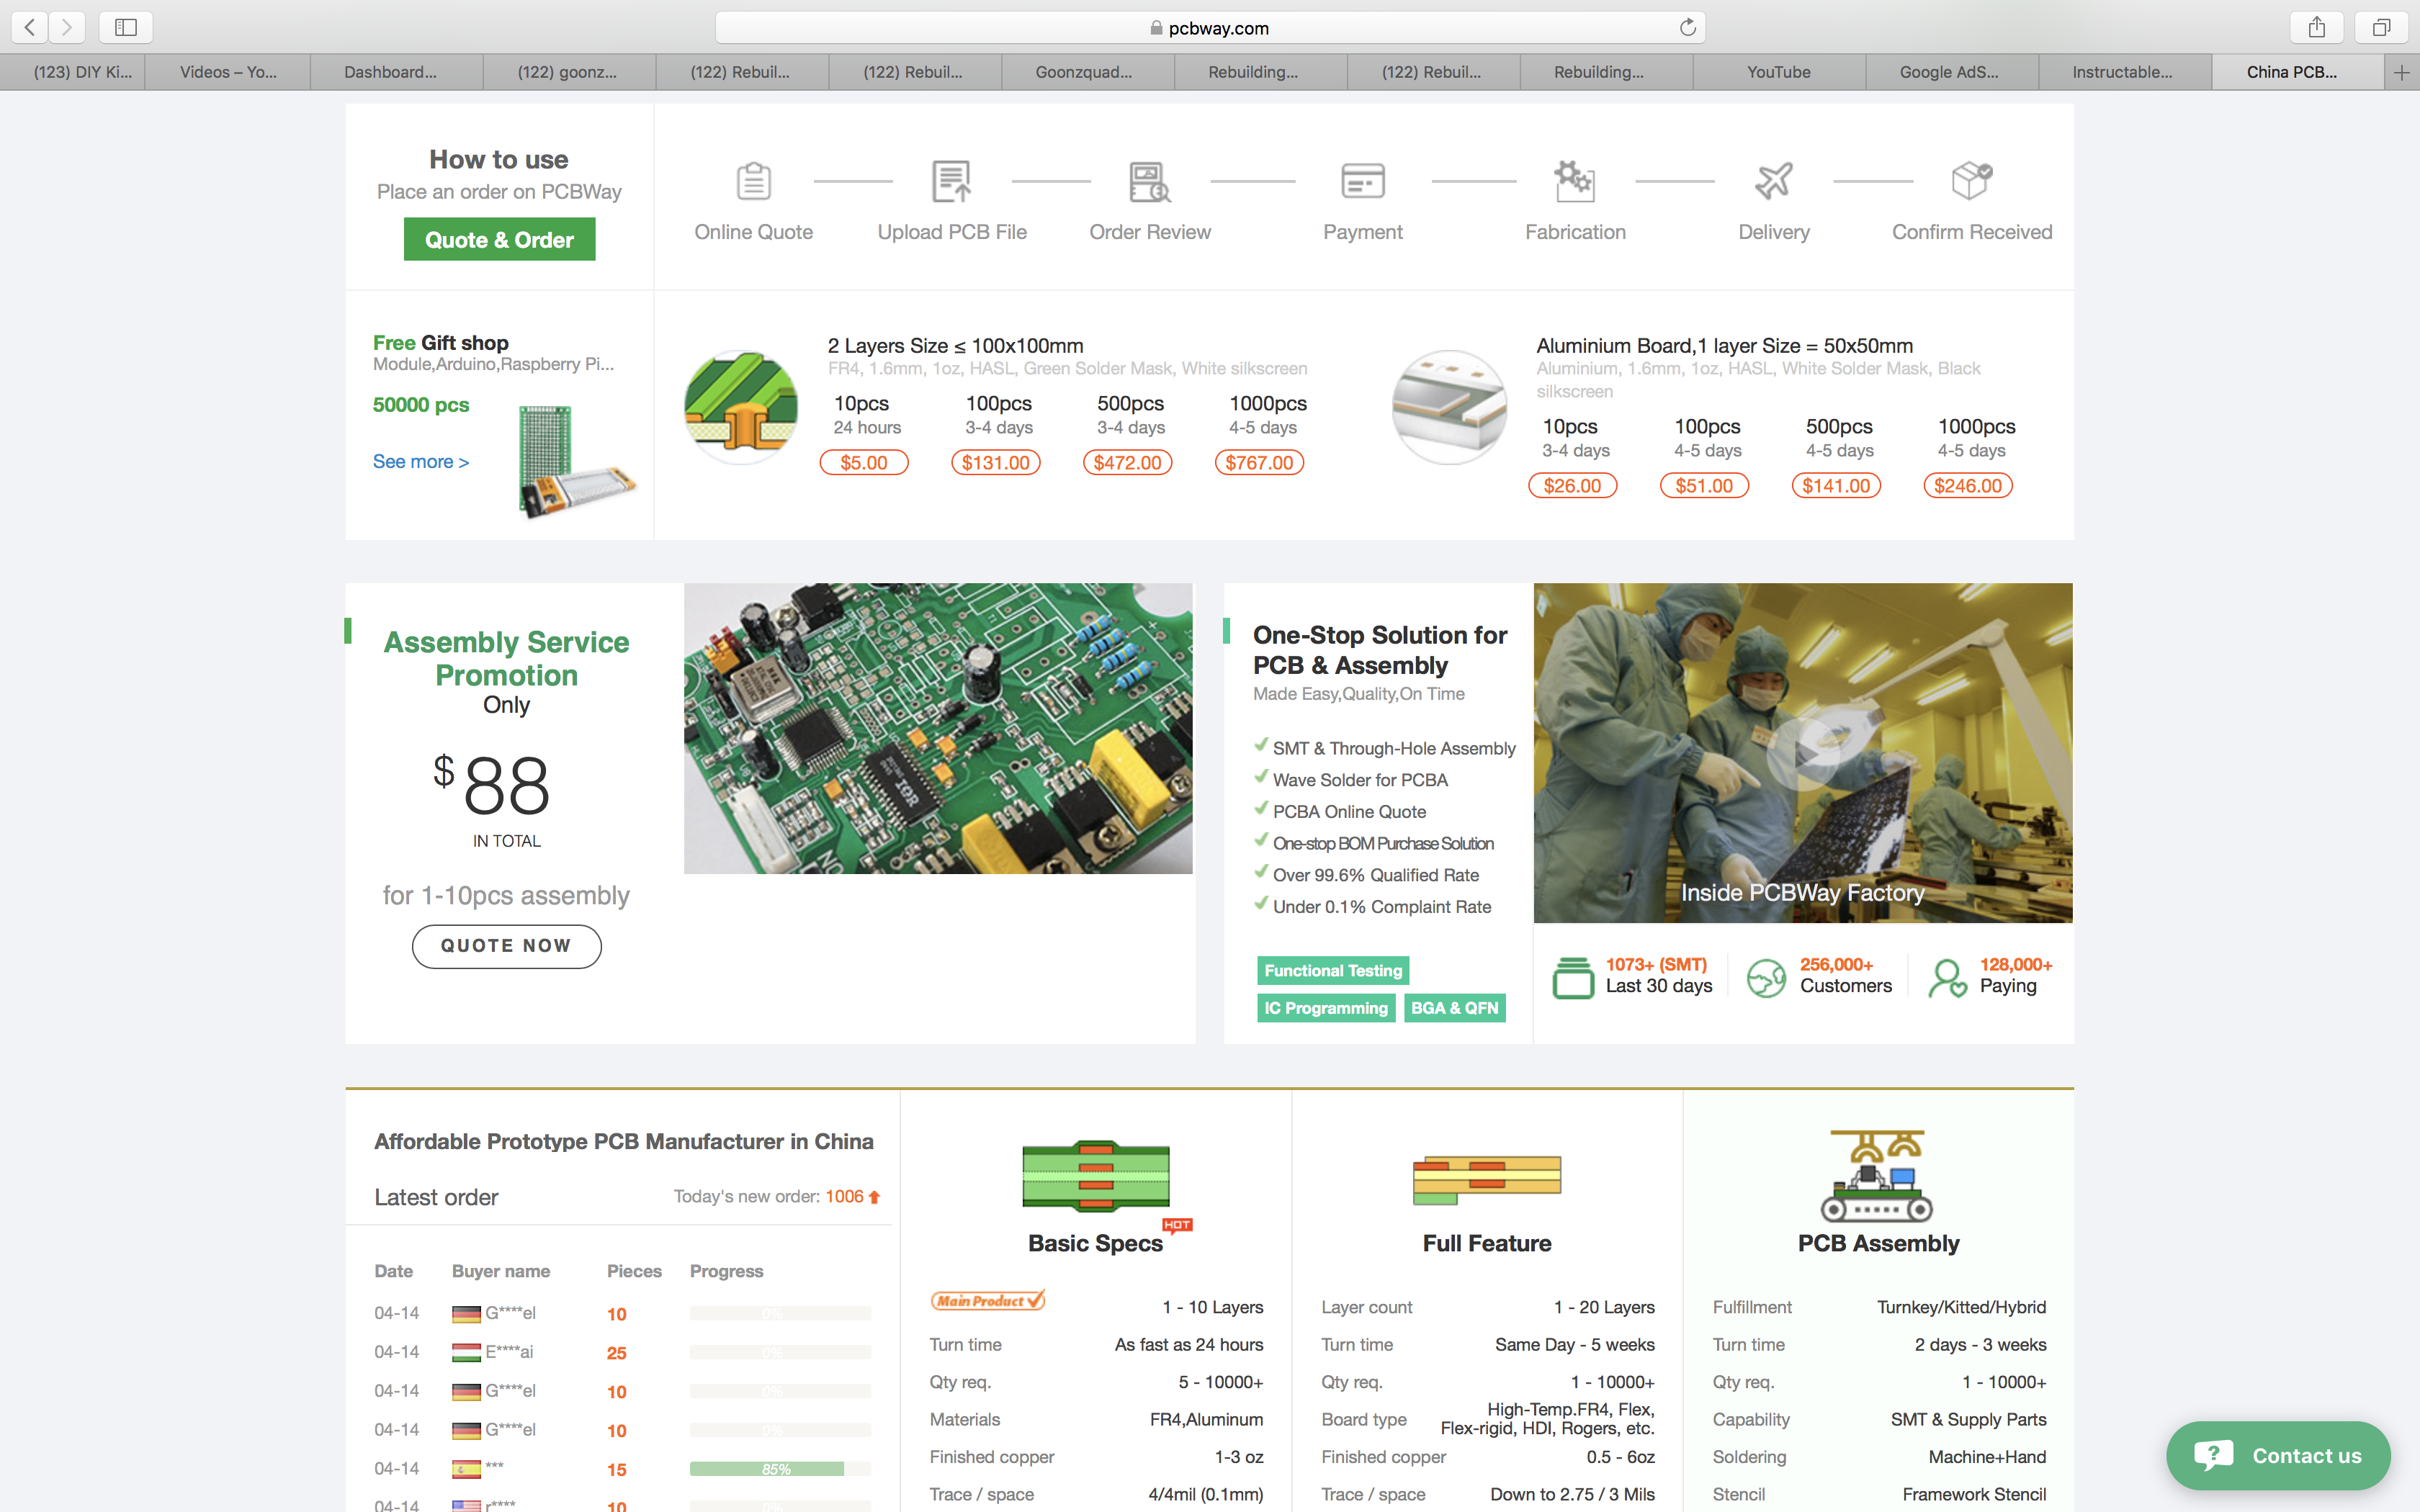Screen dimensions: 2420x1512
Task: Click the Basic Specs board icon
Action: [x=1096, y=1176]
